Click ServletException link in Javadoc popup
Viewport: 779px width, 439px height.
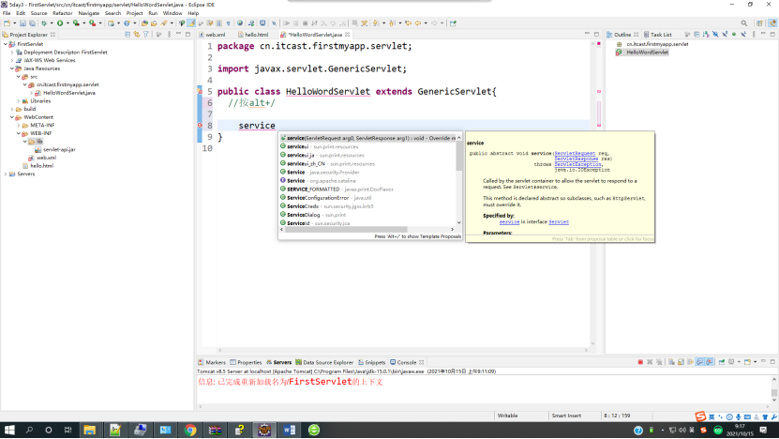(x=577, y=164)
